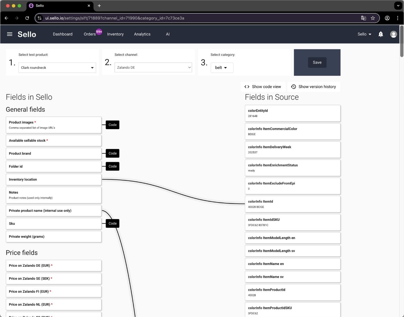Screen dimensions: 404x317
Task: Open the profile avatar menu
Action: (393, 34)
